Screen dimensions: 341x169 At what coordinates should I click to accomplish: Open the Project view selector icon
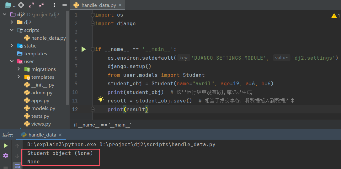pyautogui.click(x=8, y=5)
